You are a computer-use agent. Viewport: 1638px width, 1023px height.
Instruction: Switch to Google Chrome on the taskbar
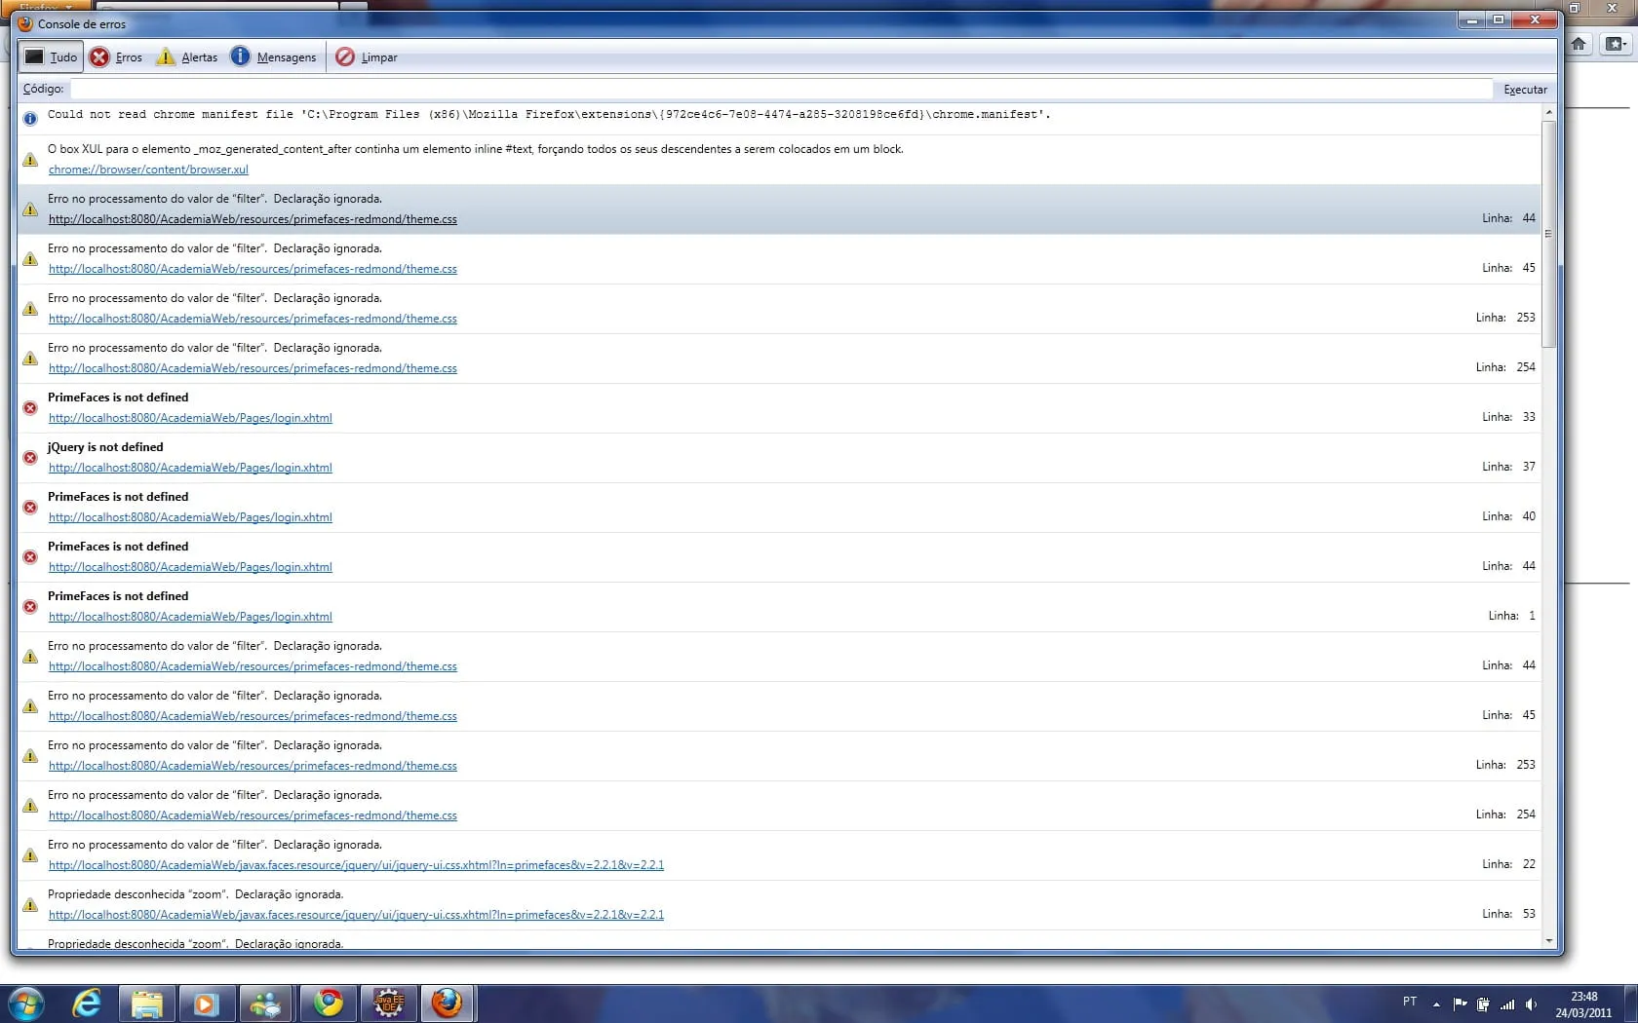click(329, 1003)
